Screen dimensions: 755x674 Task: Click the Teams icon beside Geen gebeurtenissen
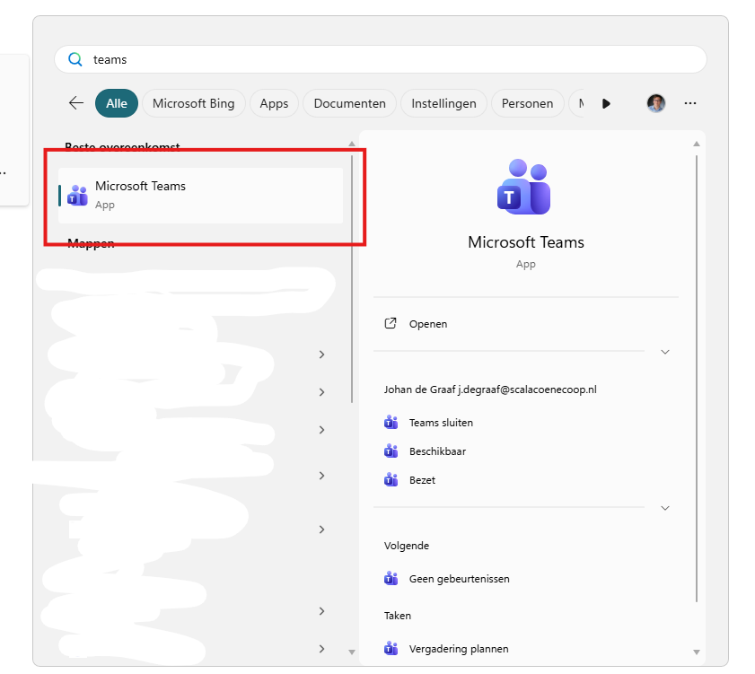391,578
